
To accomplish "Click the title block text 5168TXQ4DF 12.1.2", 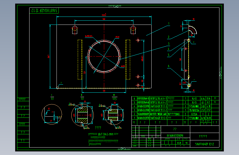I will pyautogui.click(x=205, y=144).
